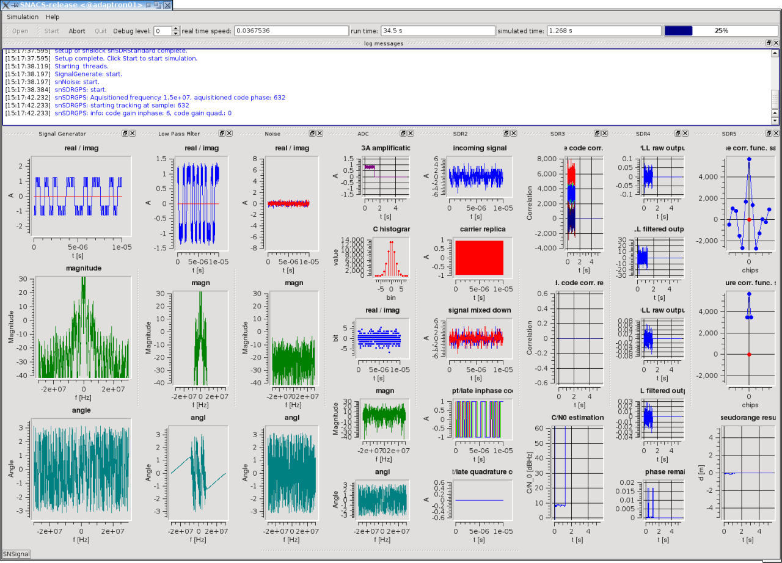Click the SDR3 C/N0 estimation plot
The height and width of the screenshot is (563, 782).
coord(579,473)
